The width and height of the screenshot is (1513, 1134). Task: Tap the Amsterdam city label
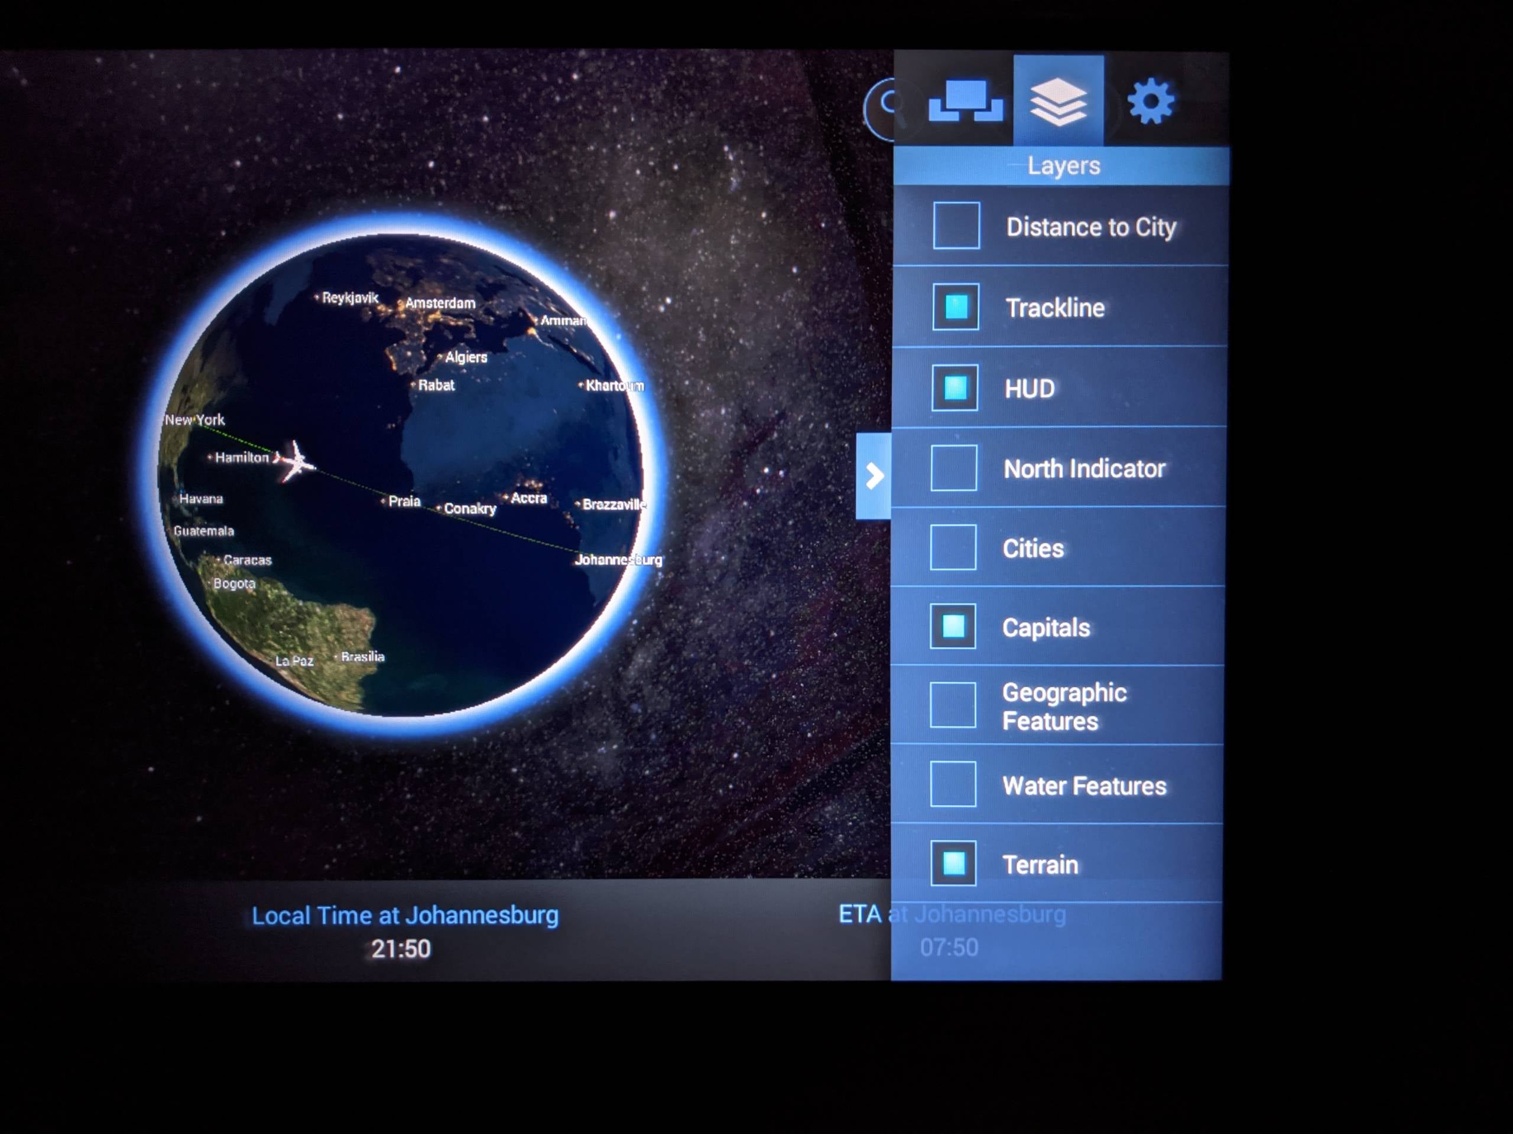[440, 303]
